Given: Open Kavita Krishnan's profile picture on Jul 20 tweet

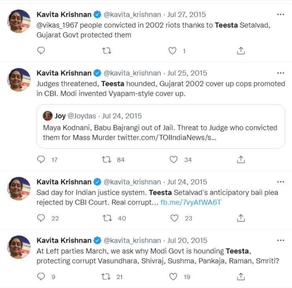Looking at the screenshot, I should point(19,247).
